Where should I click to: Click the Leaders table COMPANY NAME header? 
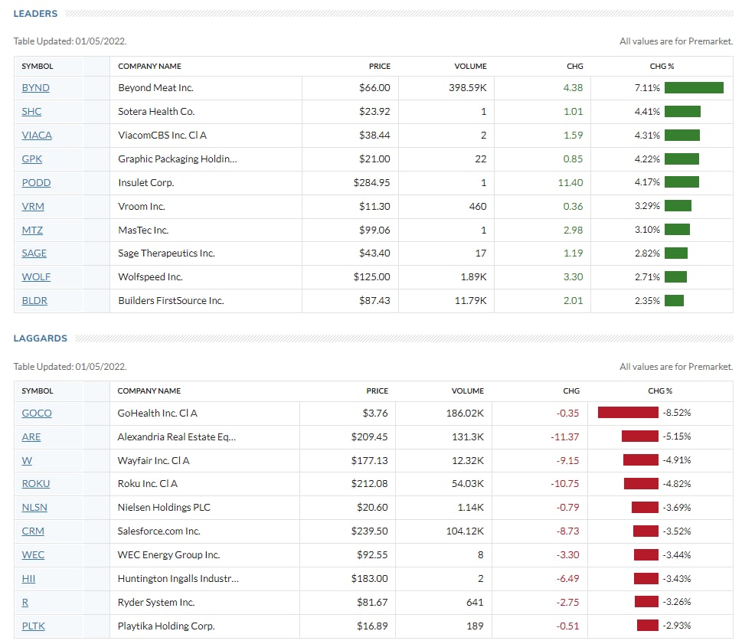pos(149,67)
